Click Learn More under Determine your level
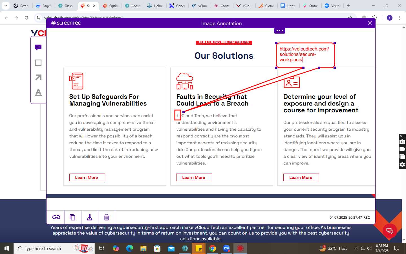406x254 pixels. pos(301,178)
